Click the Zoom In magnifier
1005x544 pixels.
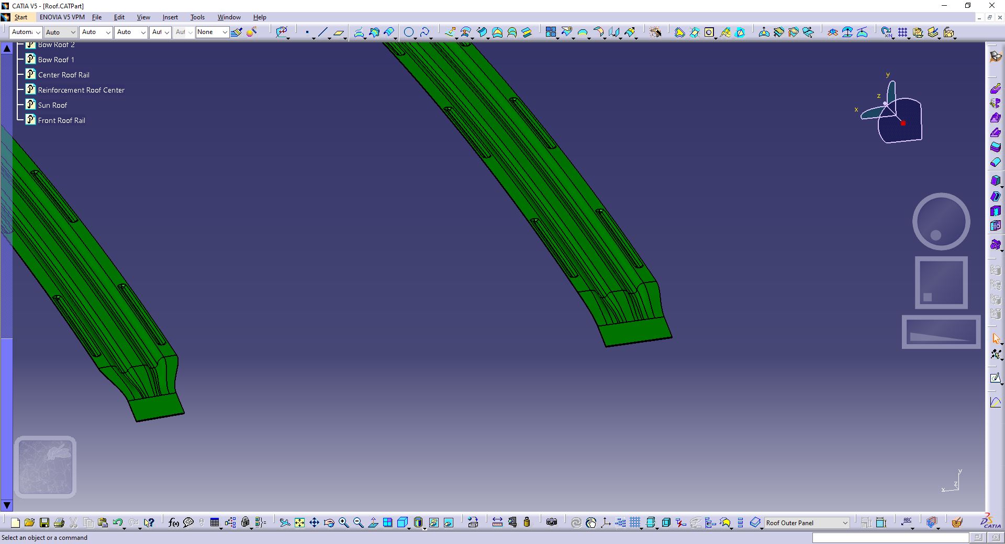point(343,522)
